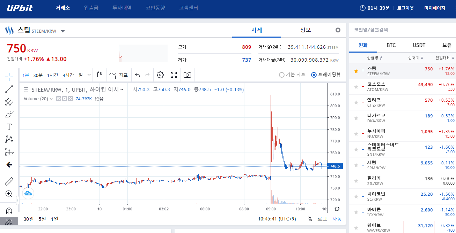Select the 기본 차트 radio button
This screenshot has height=233, width=456.
click(282, 75)
